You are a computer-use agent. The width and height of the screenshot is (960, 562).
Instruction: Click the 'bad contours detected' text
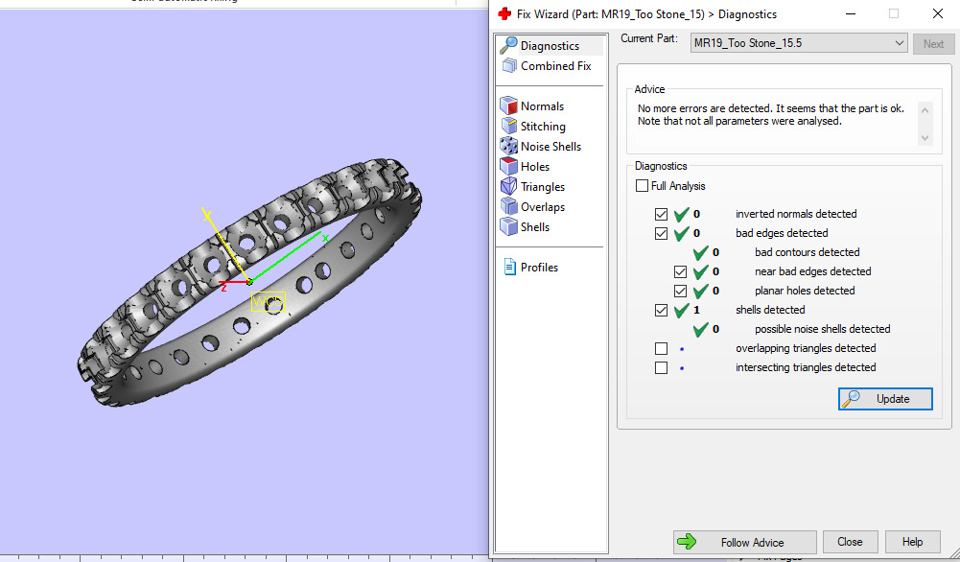tap(807, 252)
